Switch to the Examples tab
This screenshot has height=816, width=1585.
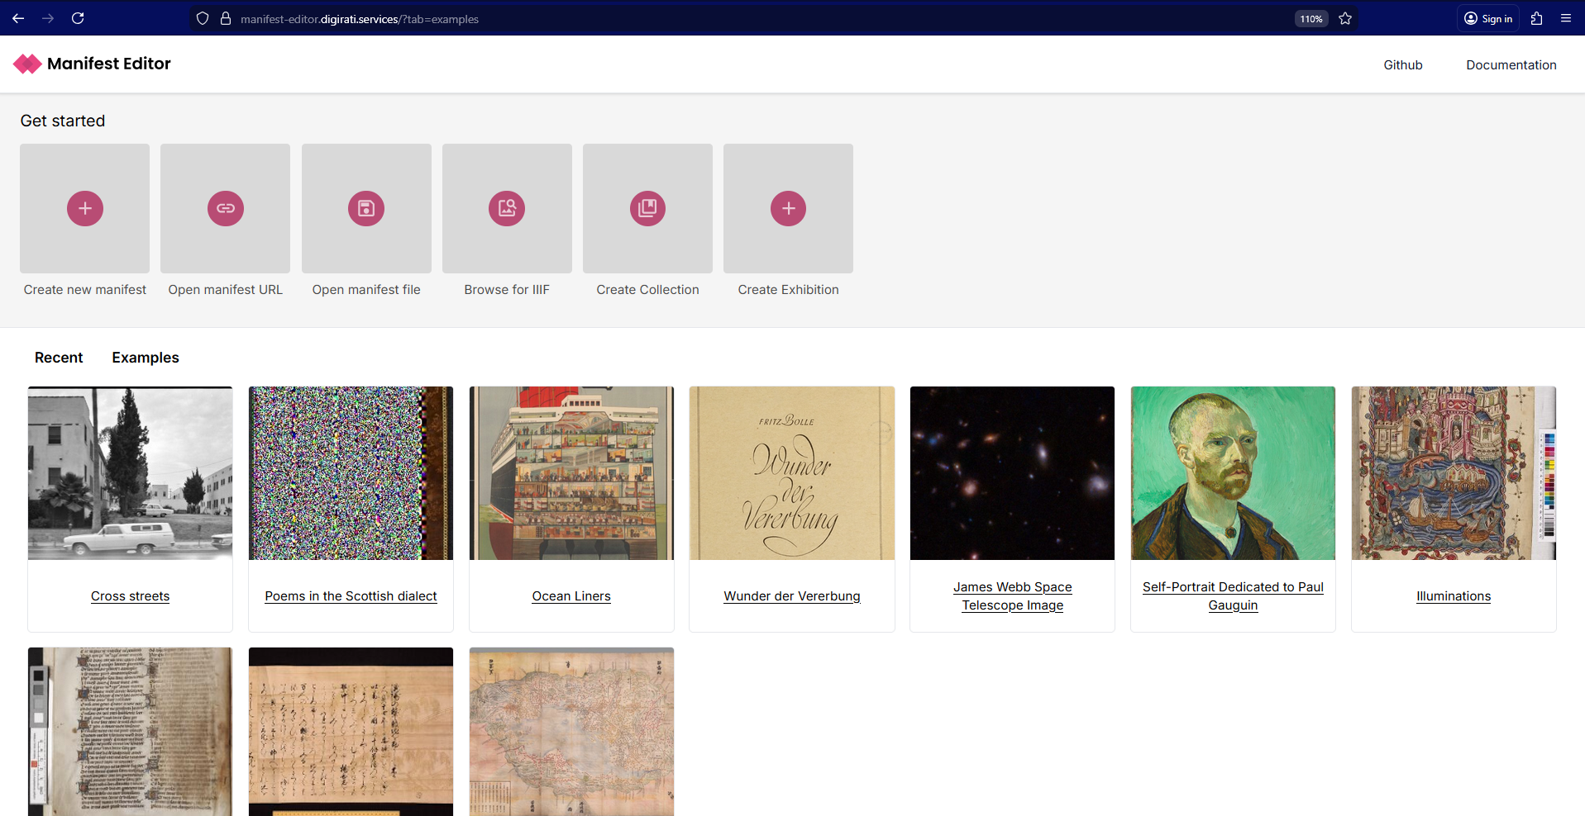tap(145, 357)
